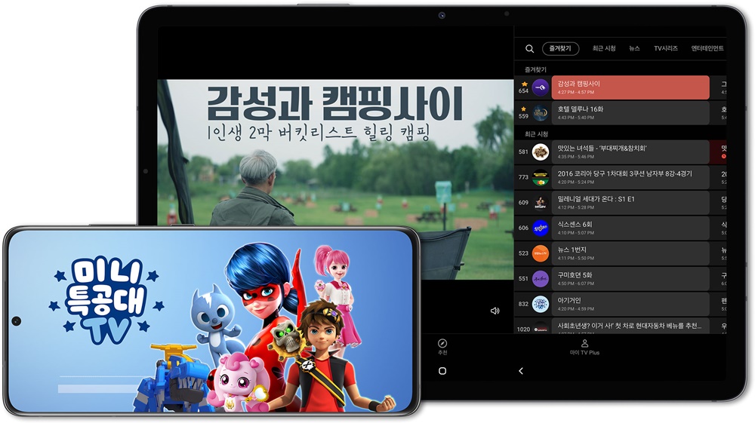Screen dimensions: 755x423
Task: Open the 추천 compass icon
Action: tap(442, 343)
